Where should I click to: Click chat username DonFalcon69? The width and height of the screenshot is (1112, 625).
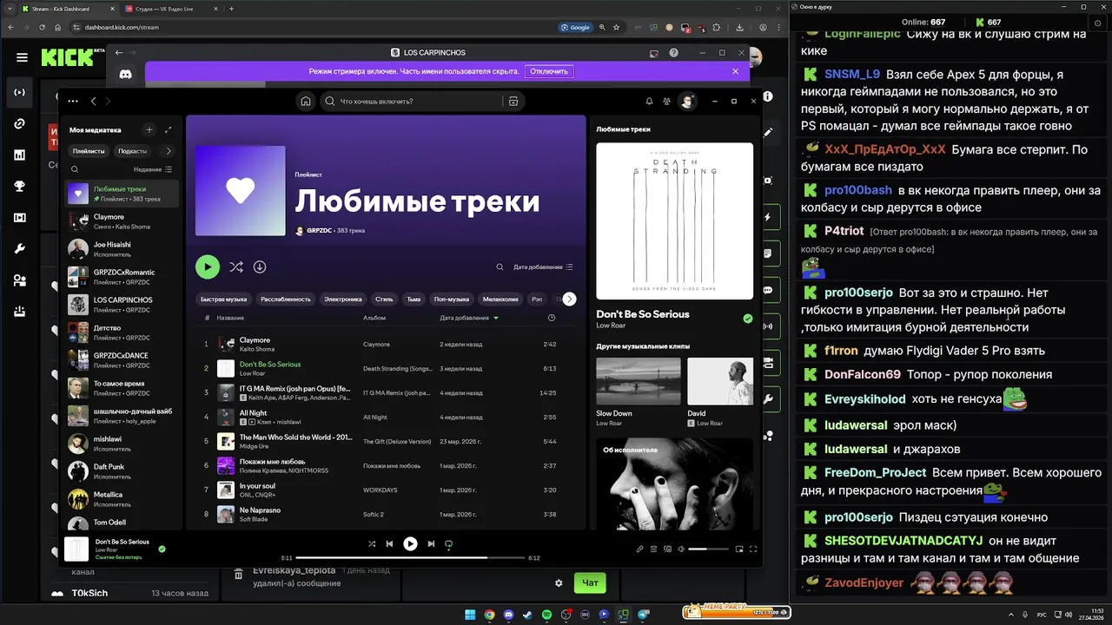862,374
